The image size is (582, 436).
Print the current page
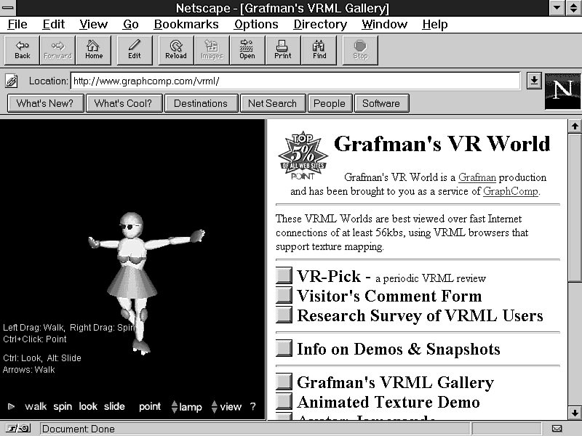pos(283,49)
